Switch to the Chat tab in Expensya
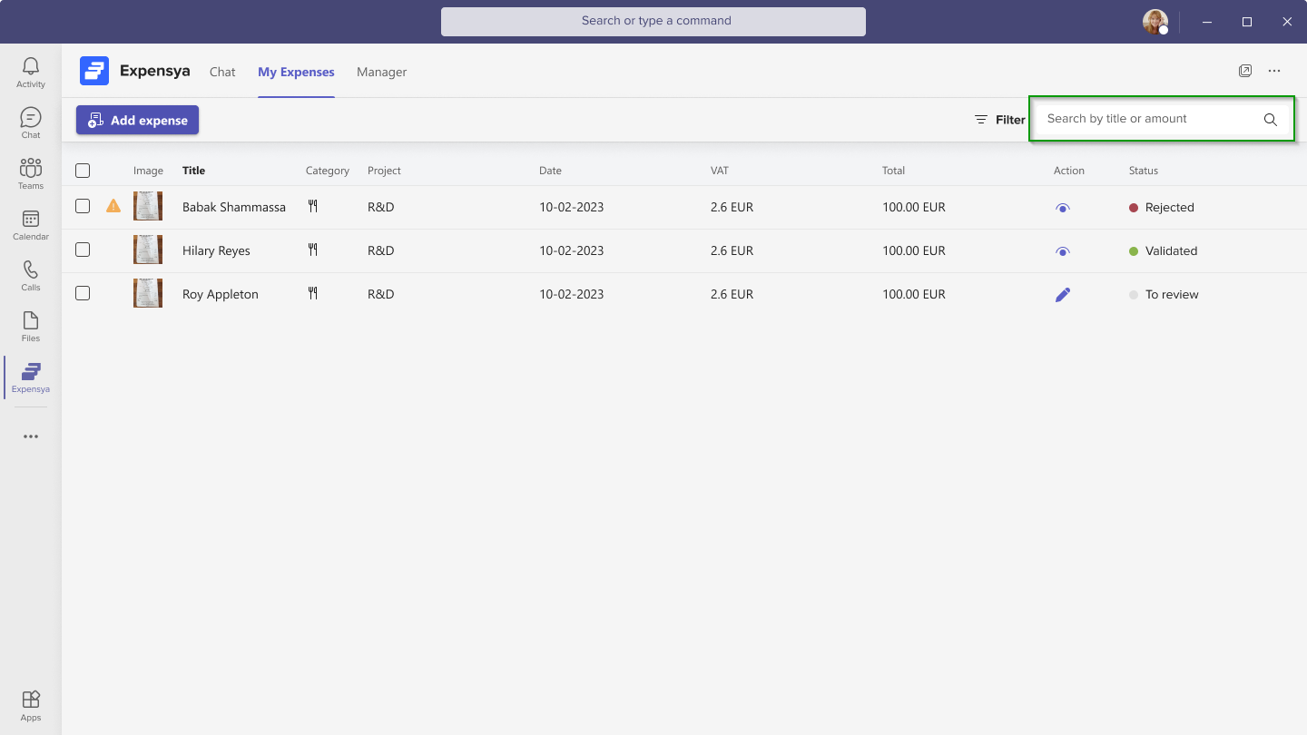The image size is (1307, 735). click(222, 72)
